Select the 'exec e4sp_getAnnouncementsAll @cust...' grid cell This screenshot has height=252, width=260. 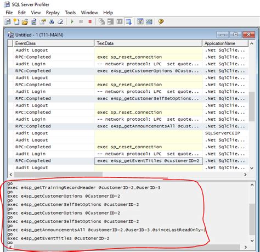(148, 126)
